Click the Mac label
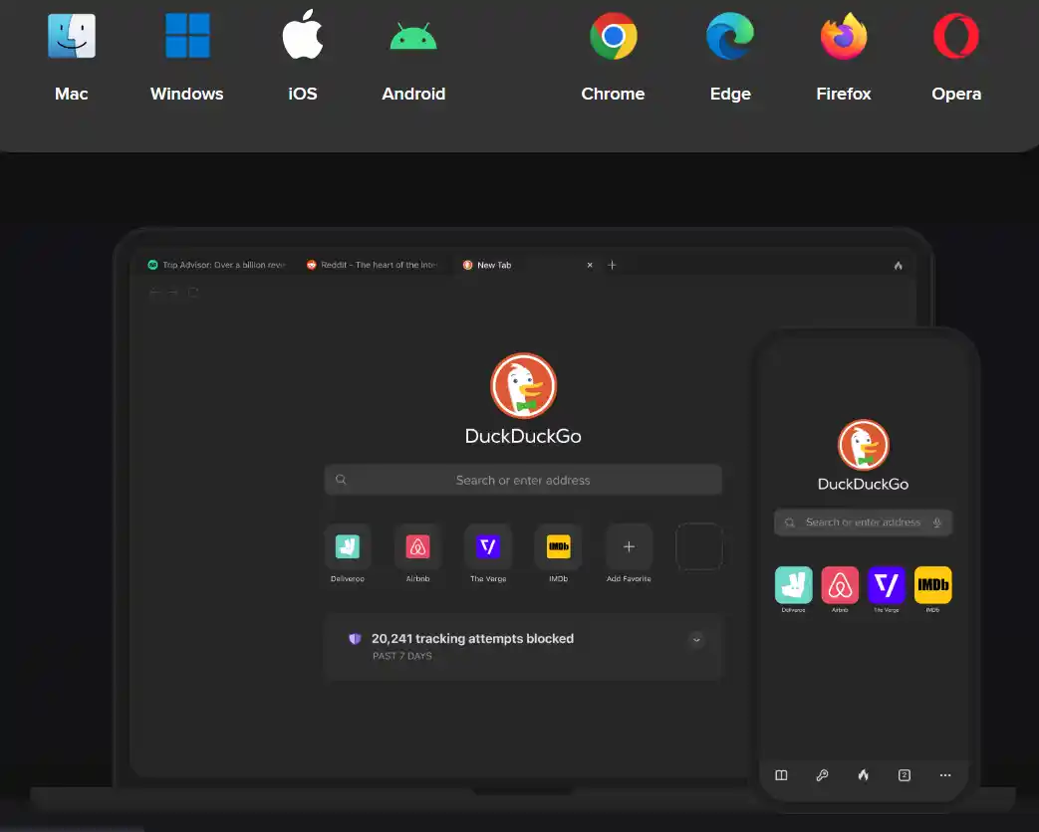 coord(72,94)
